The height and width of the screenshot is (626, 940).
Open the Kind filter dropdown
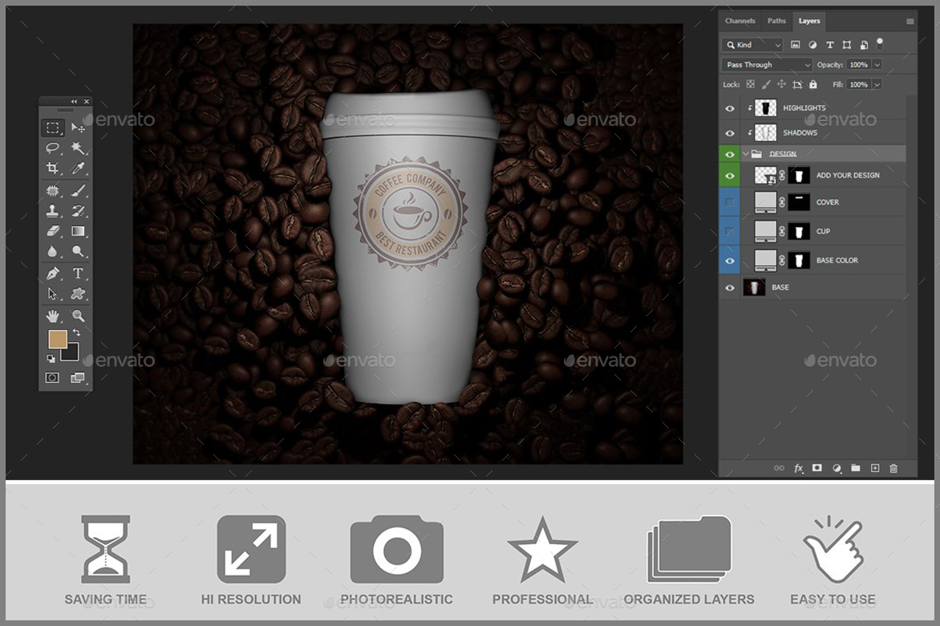click(753, 45)
